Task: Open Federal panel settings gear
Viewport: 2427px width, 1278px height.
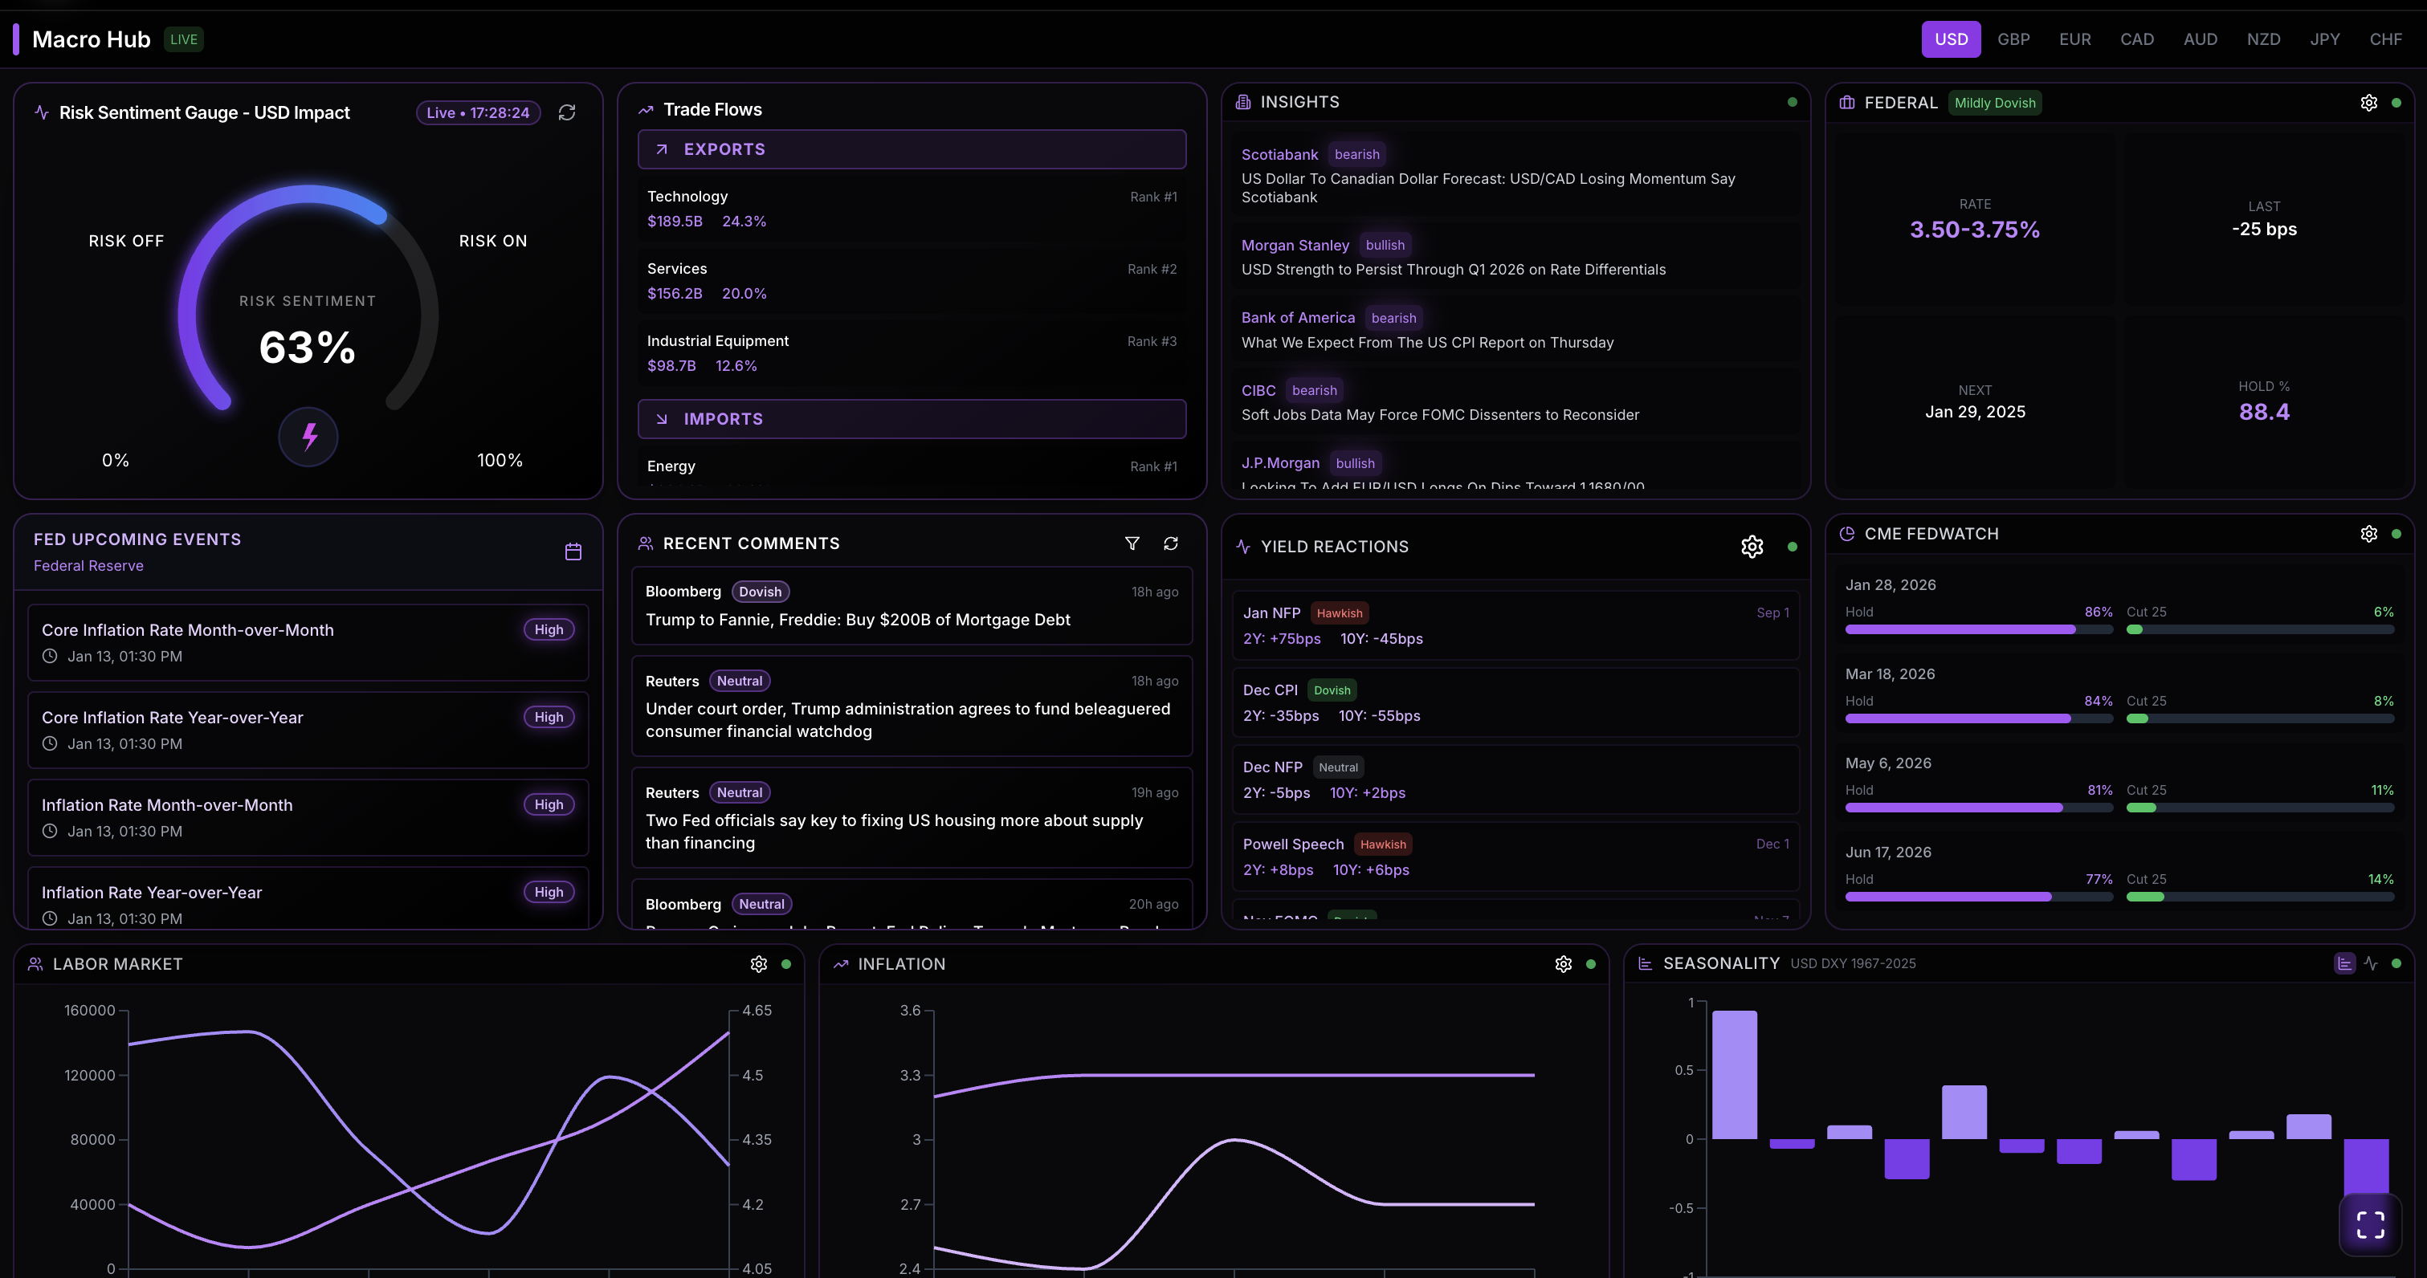Action: (2369, 103)
